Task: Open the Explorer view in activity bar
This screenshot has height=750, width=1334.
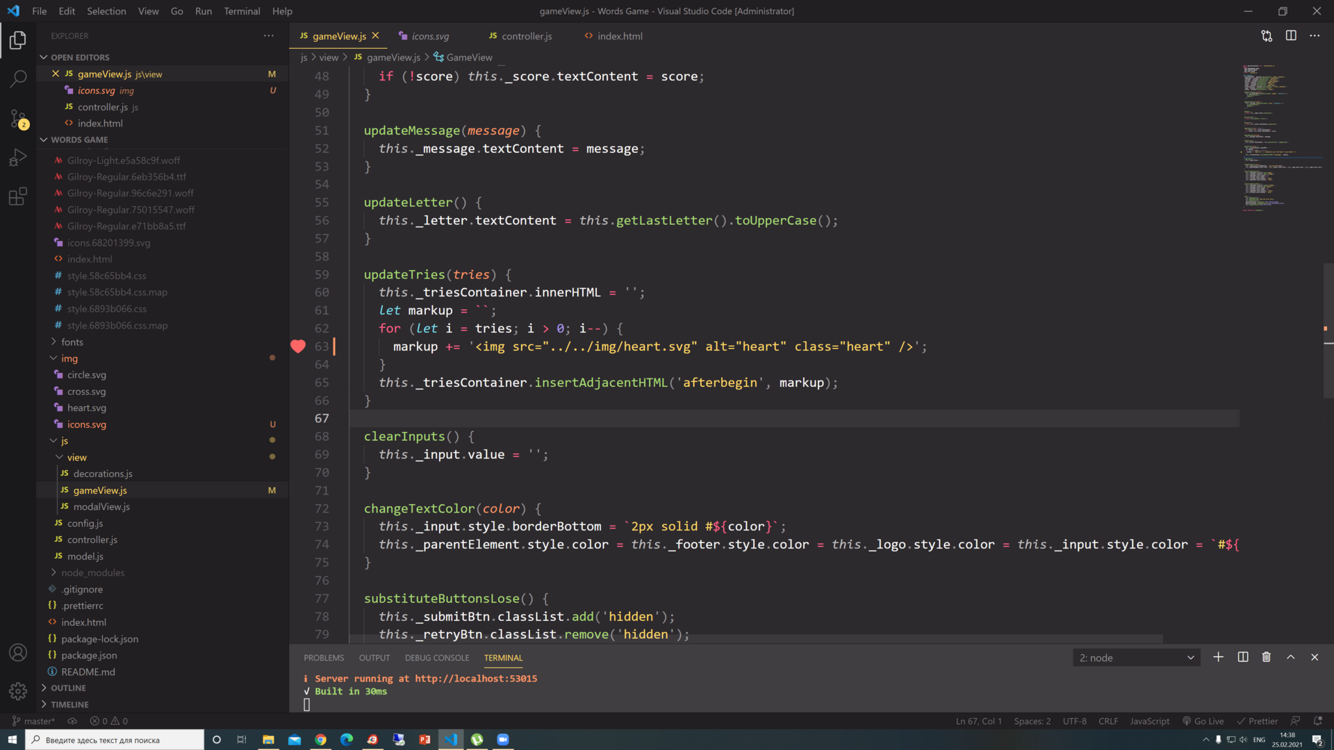Action: (x=18, y=41)
